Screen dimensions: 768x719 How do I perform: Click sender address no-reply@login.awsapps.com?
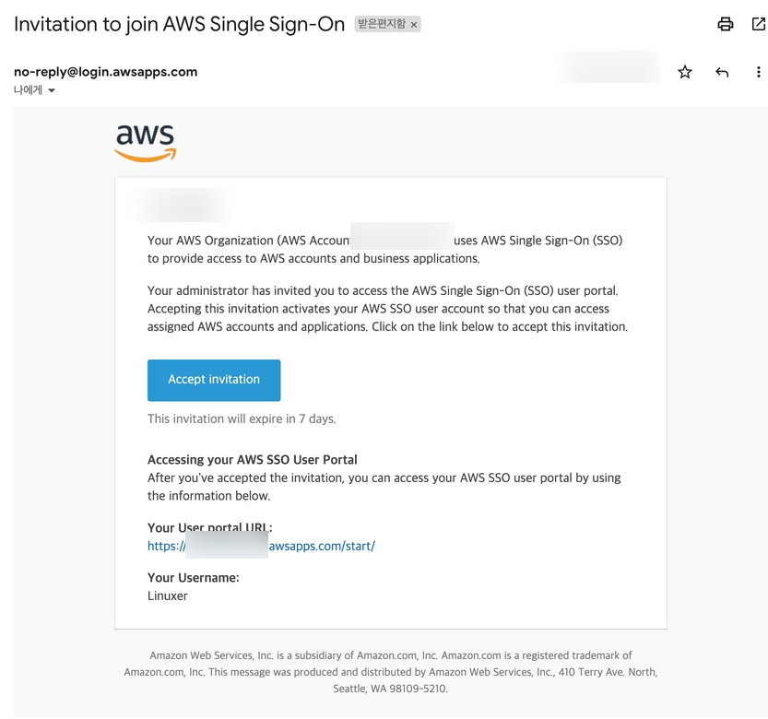(105, 72)
